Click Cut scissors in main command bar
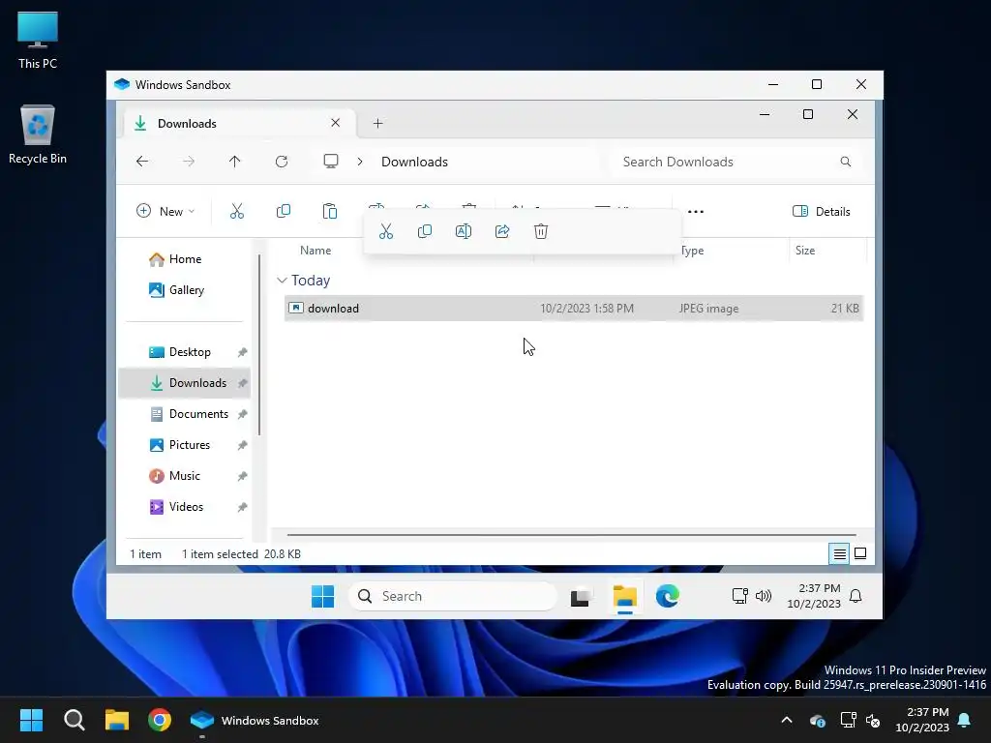 pos(237,211)
